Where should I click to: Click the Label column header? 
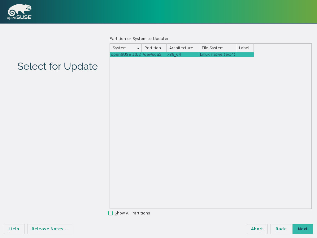click(x=244, y=48)
